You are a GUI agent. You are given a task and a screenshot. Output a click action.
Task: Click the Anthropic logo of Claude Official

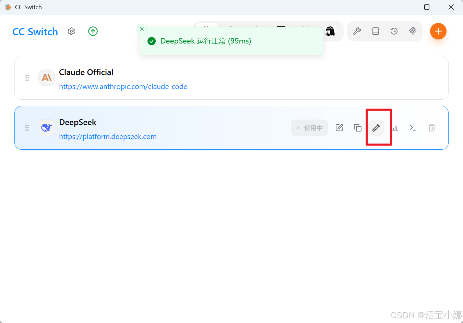click(x=47, y=78)
